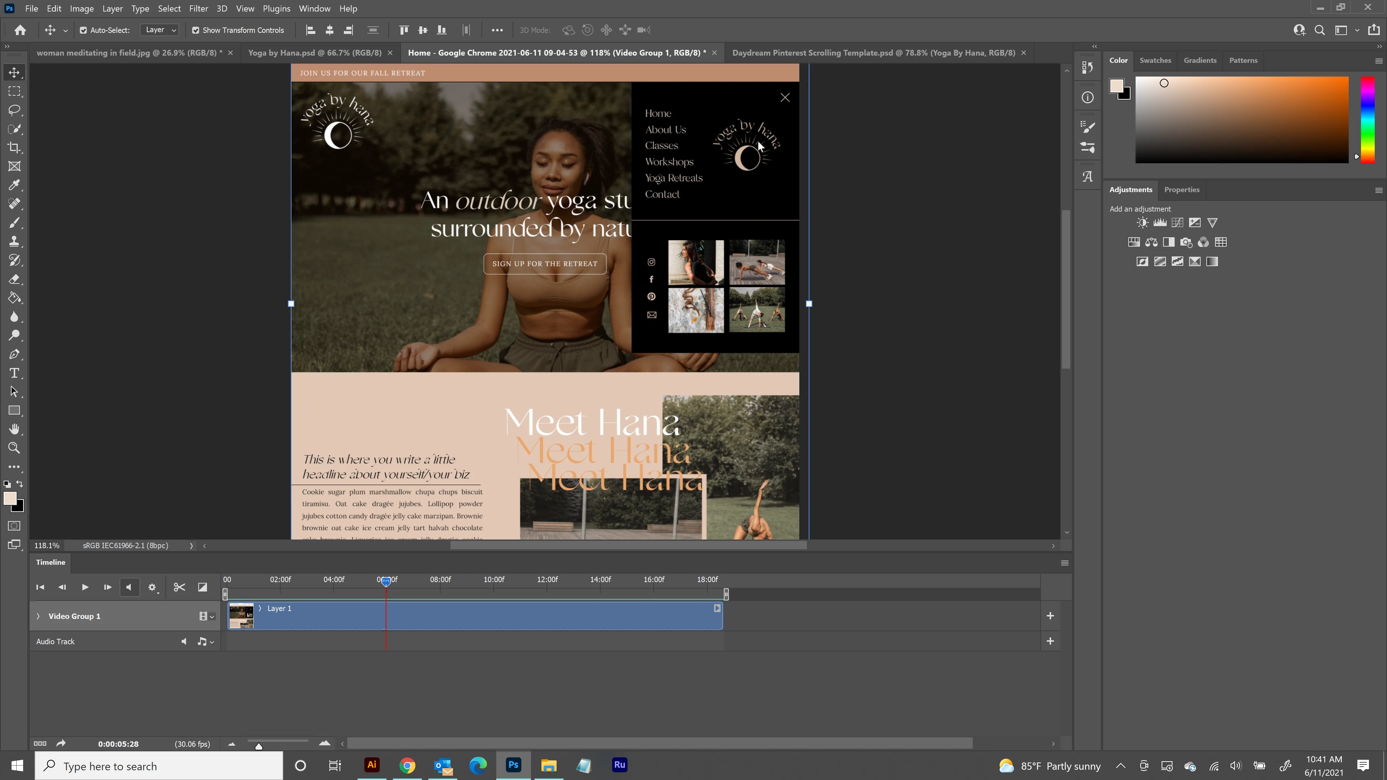This screenshot has height=780, width=1387.
Task: Split clip at playhead with scissors icon
Action: point(179,587)
